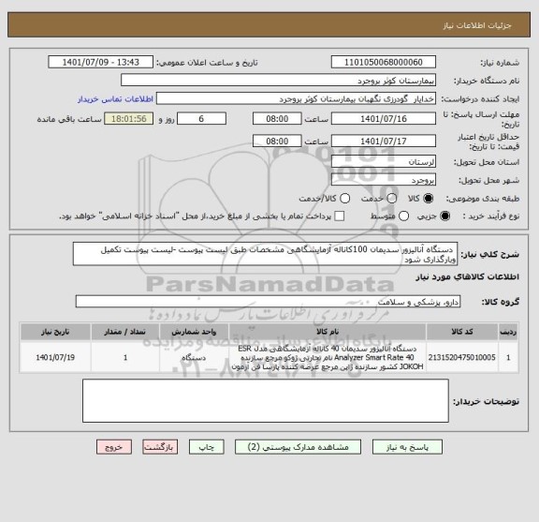Select the خدمت radio button
Viewport: 539px width, 522px height.
click(x=392, y=199)
